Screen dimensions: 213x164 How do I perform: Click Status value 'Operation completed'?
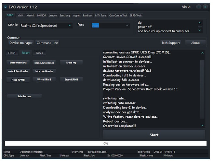point(31,152)
